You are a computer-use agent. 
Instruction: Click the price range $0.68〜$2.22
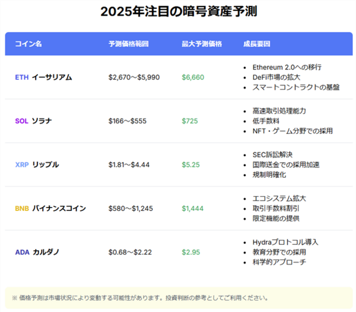click(130, 252)
